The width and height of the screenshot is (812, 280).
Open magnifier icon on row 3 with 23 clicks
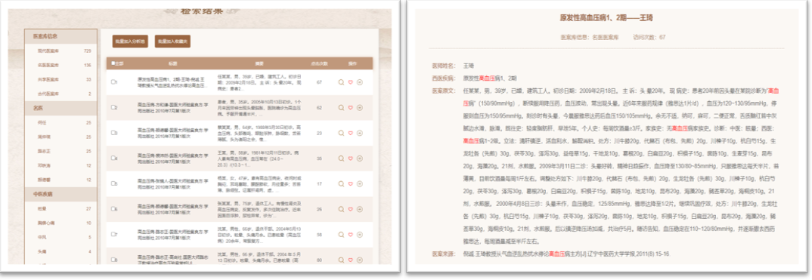coord(341,133)
